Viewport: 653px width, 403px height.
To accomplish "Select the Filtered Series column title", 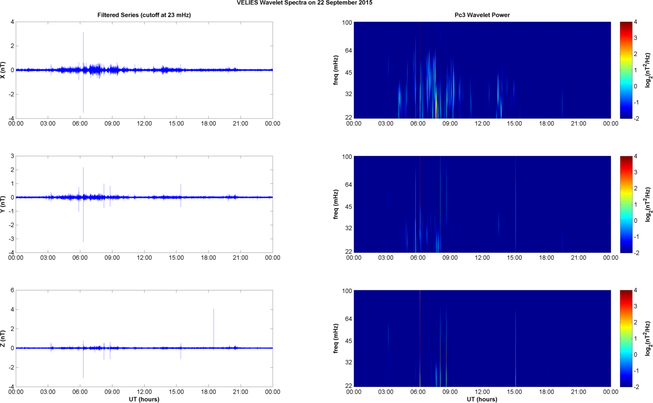I will click(x=144, y=15).
